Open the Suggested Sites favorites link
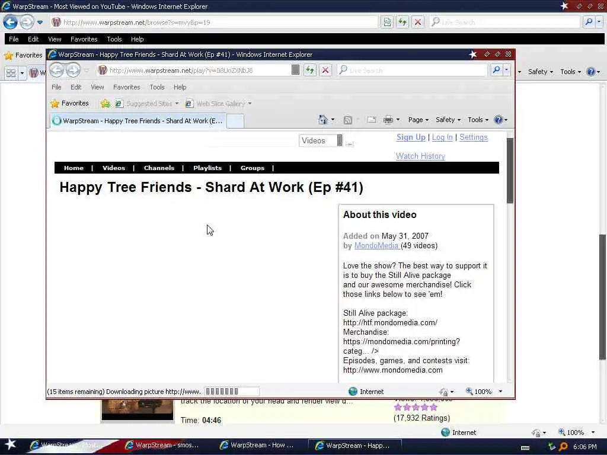607x455 pixels. 147,103
